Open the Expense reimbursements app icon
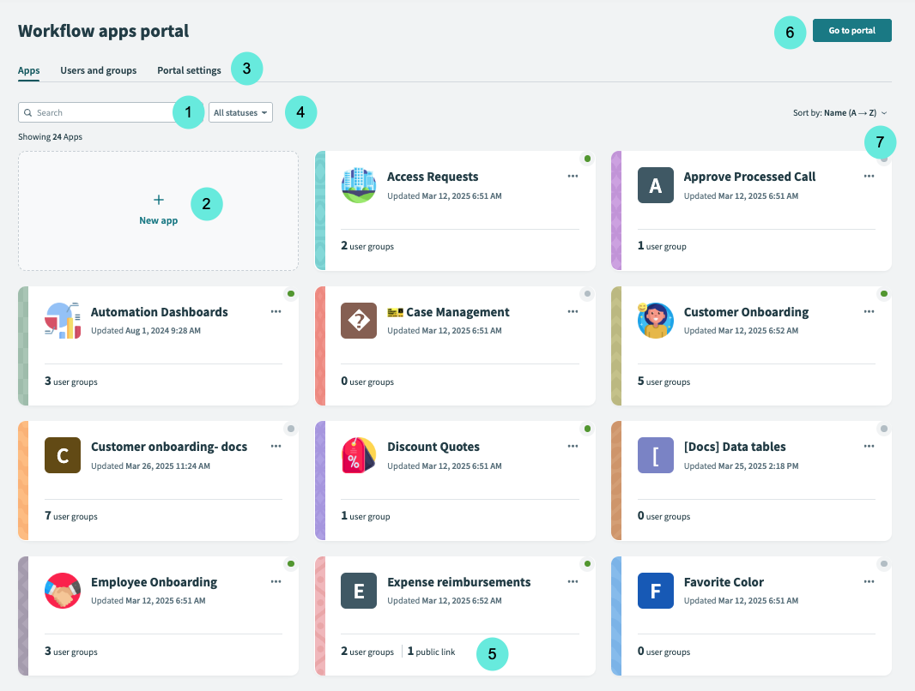This screenshot has height=691, width=915. 359,590
